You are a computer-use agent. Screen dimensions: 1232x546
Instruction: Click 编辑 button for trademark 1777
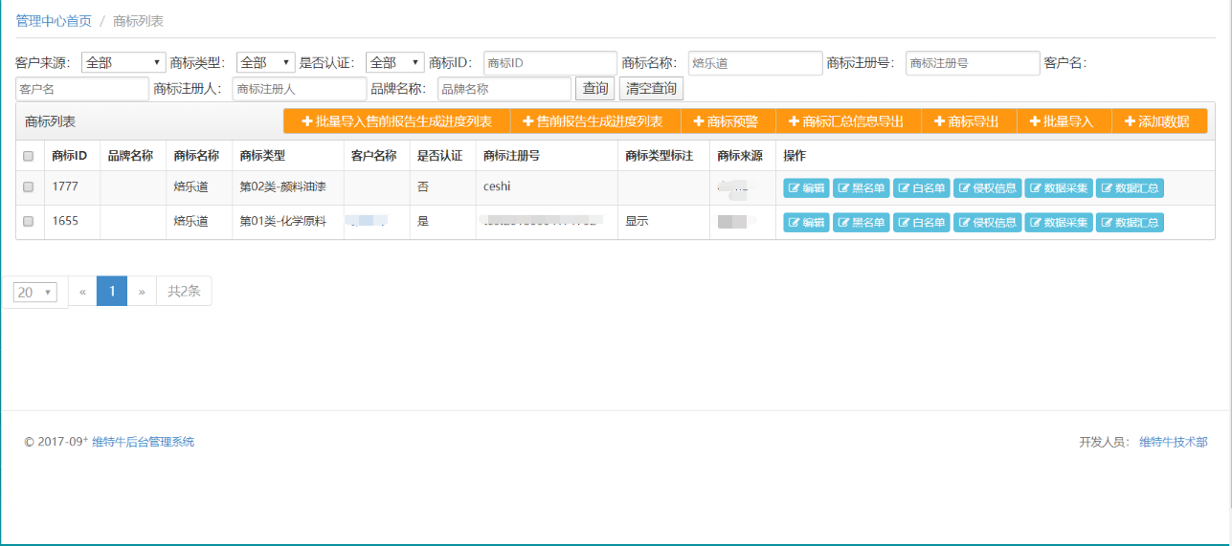click(x=806, y=188)
